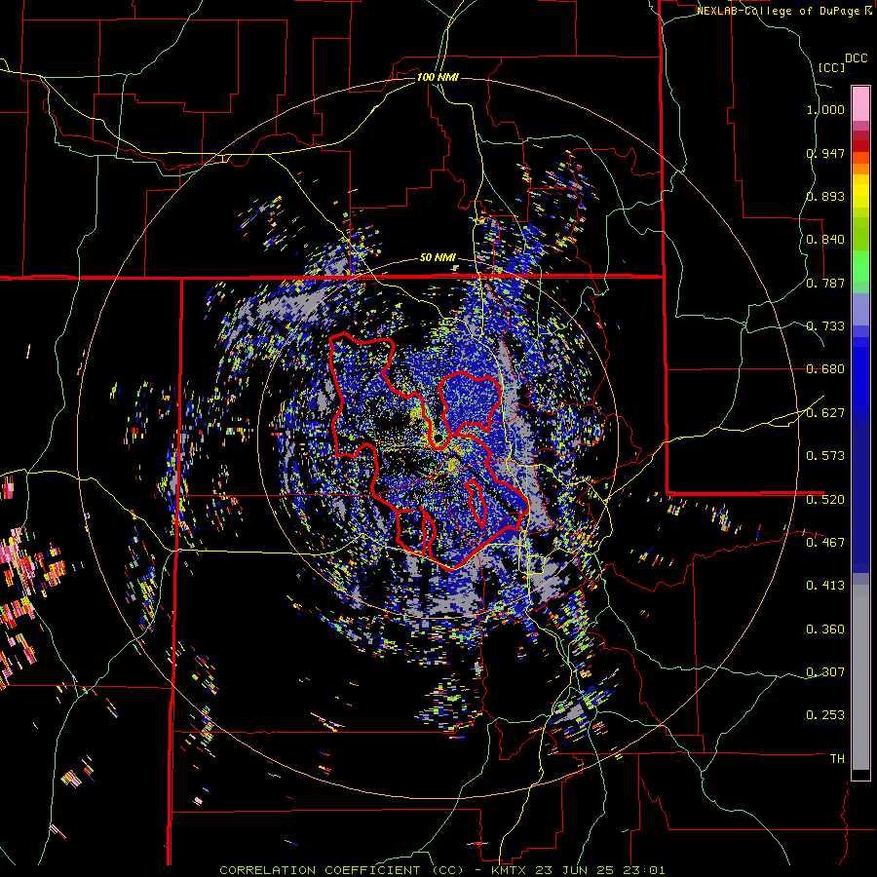This screenshot has height=877, width=877.
Task: Select the 0.893 legend value
Action: tap(825, 196)
